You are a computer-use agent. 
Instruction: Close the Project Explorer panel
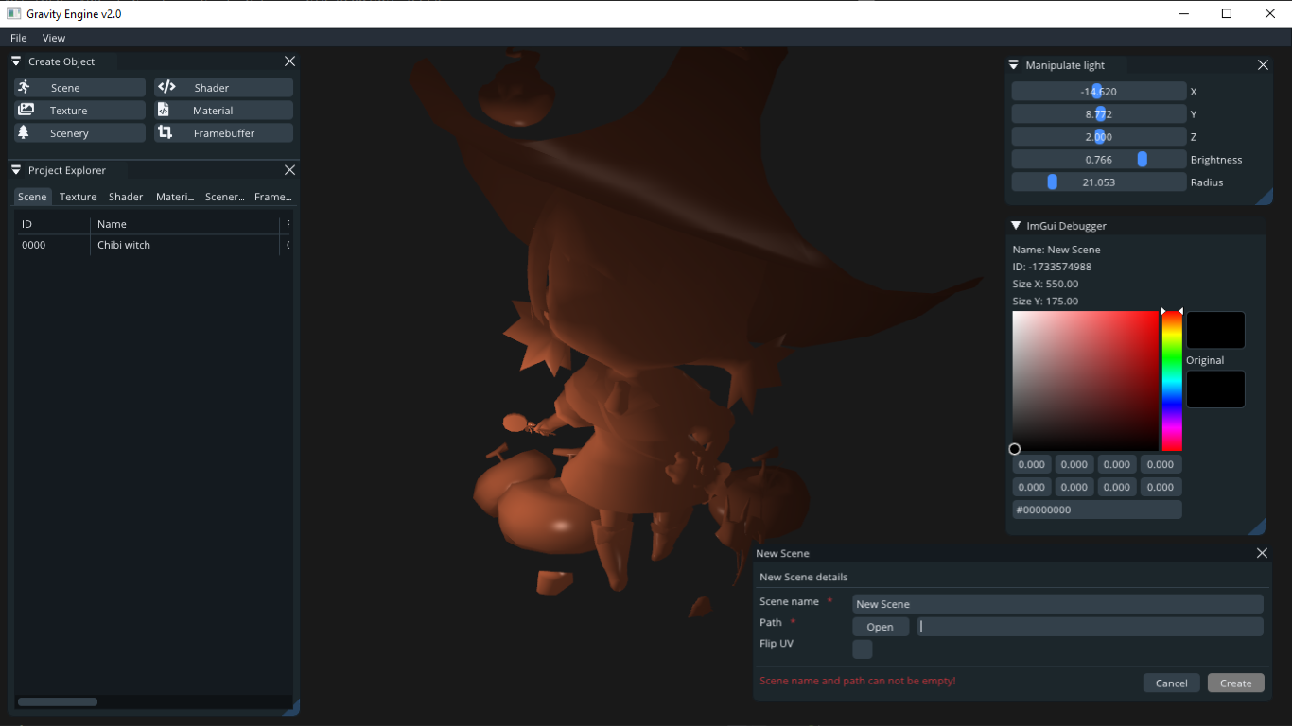pyautogui.click(x=289, y=170)
